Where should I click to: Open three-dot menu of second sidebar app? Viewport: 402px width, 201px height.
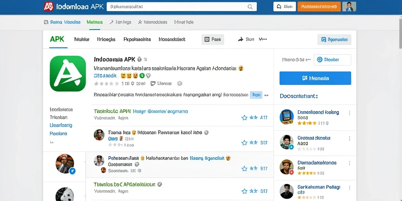349,139
